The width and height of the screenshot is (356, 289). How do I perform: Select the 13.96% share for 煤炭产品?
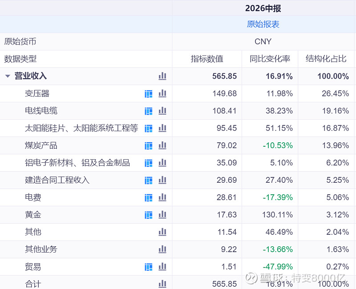[336, 145]
